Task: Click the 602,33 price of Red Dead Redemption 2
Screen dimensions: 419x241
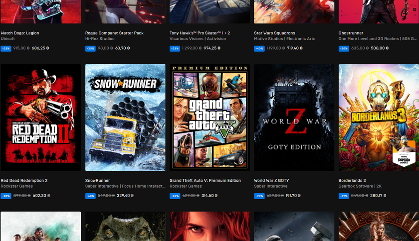Action: coord(41,196)
